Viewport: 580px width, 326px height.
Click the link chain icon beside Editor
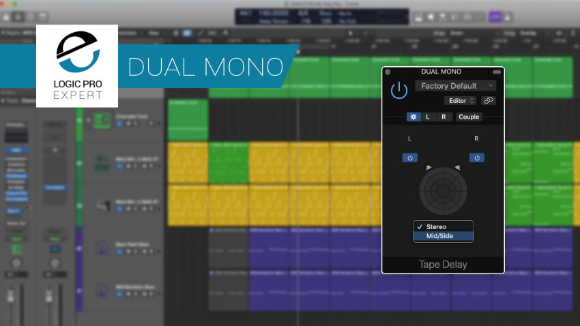[x=489, y=100]
